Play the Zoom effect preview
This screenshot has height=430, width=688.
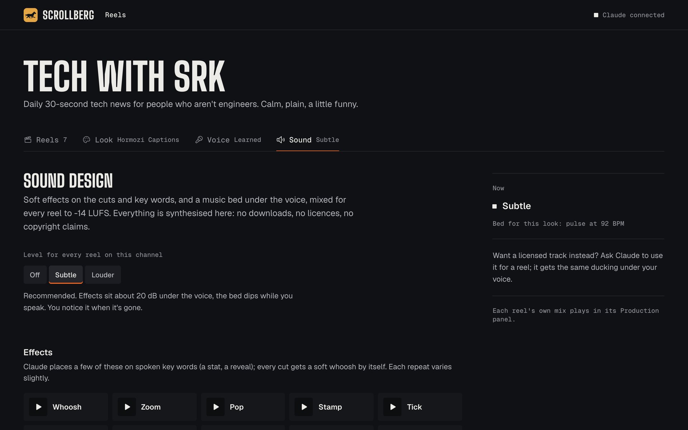(x=127, y=407)
